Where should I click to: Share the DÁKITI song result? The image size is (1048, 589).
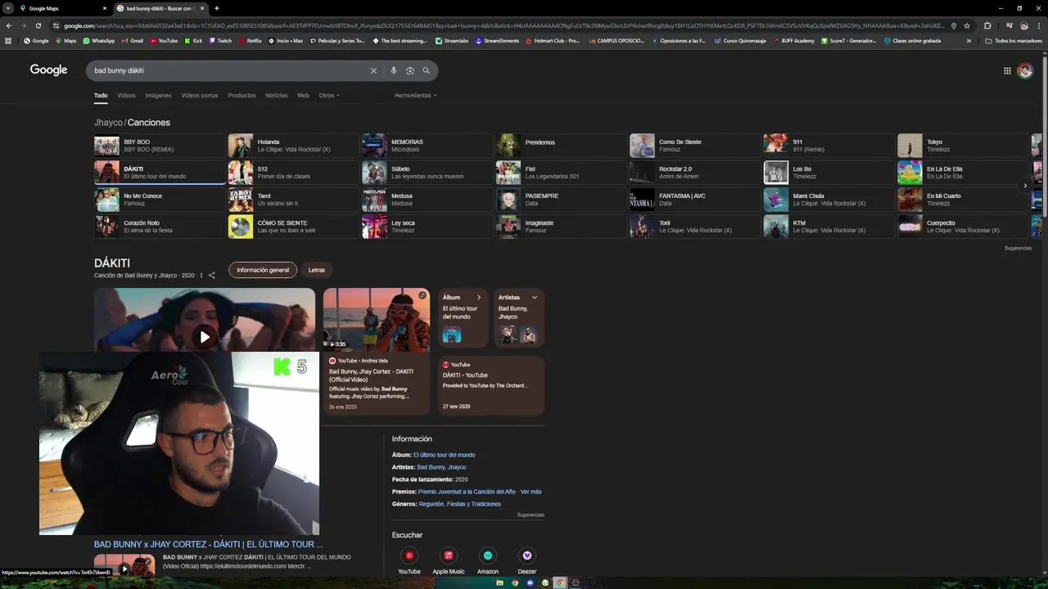pyautogui.click(x=211, y=276)
